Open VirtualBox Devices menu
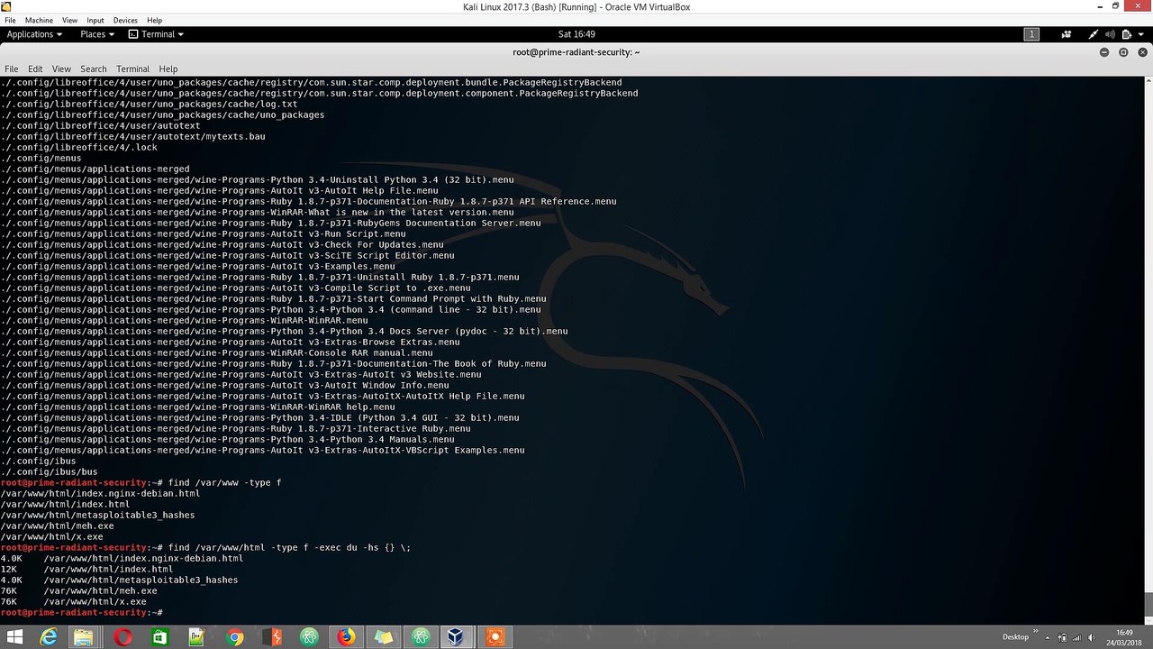This screenshot has height=649, width=1153. pyautogui.click(x=125, y=20)
